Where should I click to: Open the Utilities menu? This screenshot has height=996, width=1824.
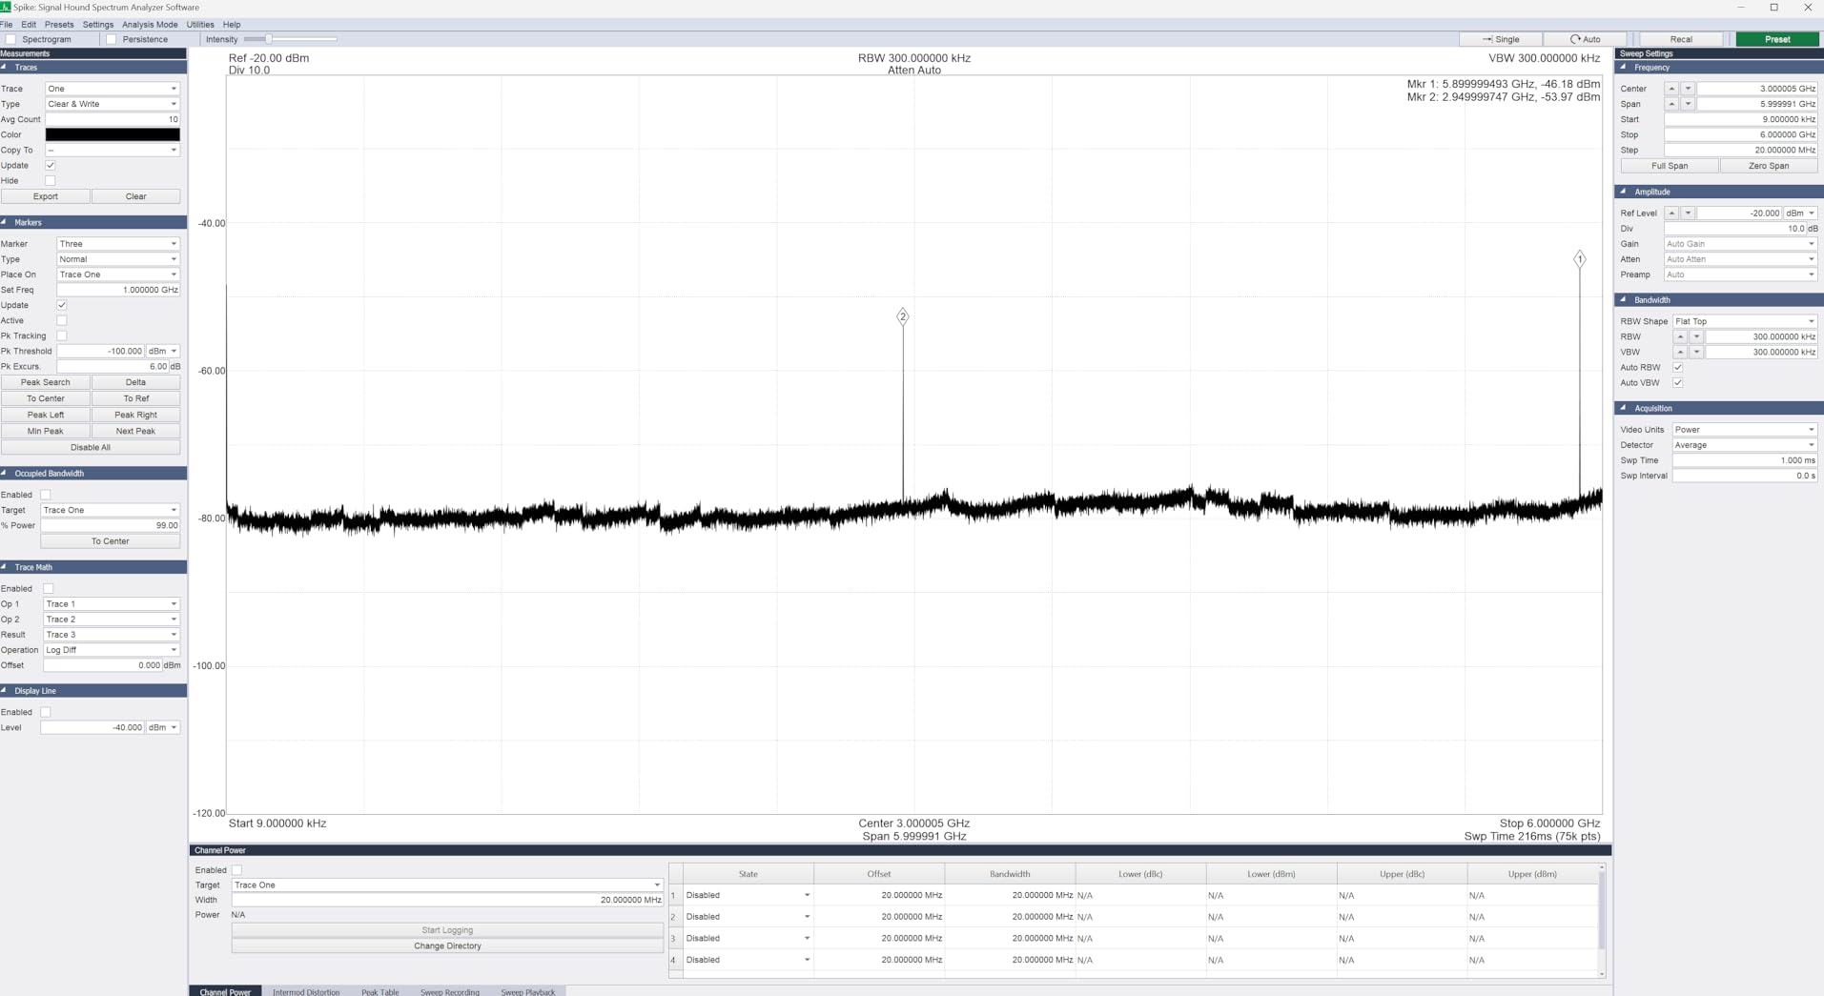[x=200, y=25]
